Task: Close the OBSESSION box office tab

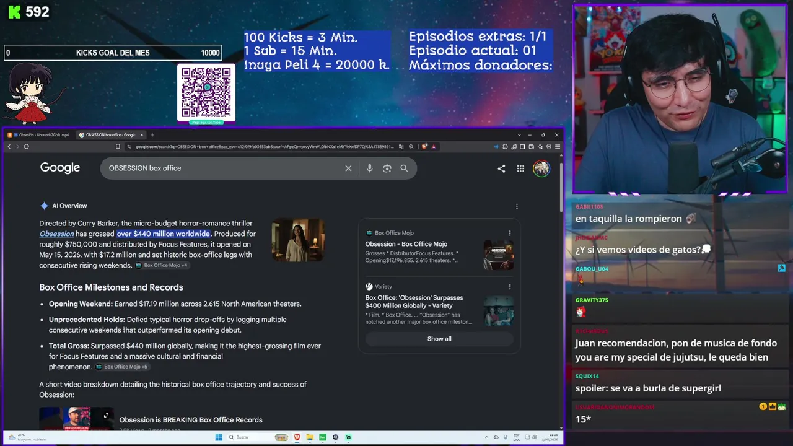Action: [x=142, y=135]
